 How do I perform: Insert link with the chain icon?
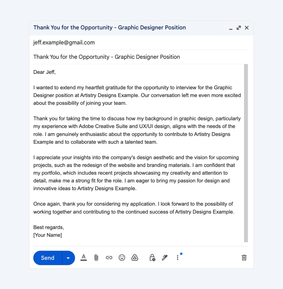109,258
